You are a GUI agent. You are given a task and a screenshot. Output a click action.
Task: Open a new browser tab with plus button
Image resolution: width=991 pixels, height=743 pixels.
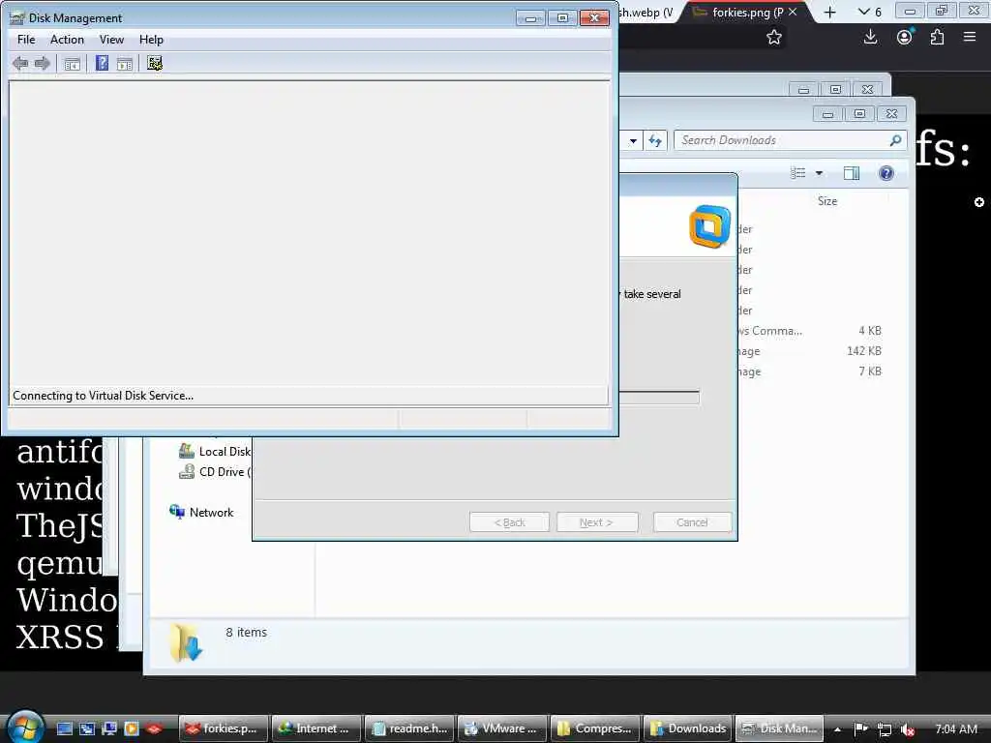tap(829, 12)
